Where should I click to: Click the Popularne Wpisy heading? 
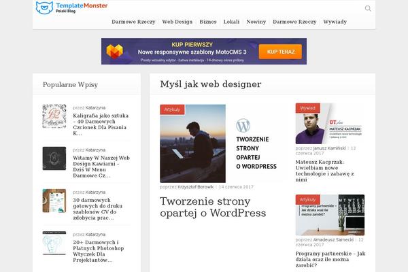click(70, 84)
